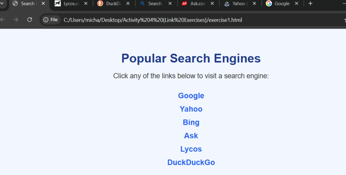Viewport: 346px width, 175px height.
Task: Close the Yahoo tab
Action: click(254, 4)
